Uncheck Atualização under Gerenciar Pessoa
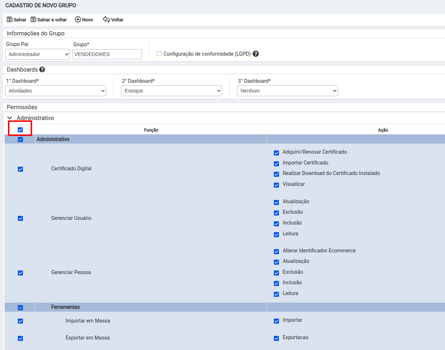The width and height of the screenshot is (445, 350). coord(276,262)
